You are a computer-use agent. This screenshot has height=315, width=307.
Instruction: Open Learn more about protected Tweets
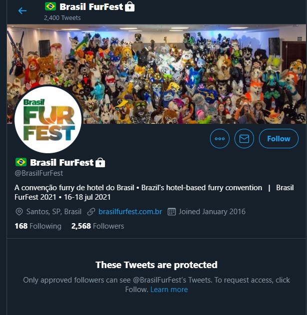tap(169, 290)
